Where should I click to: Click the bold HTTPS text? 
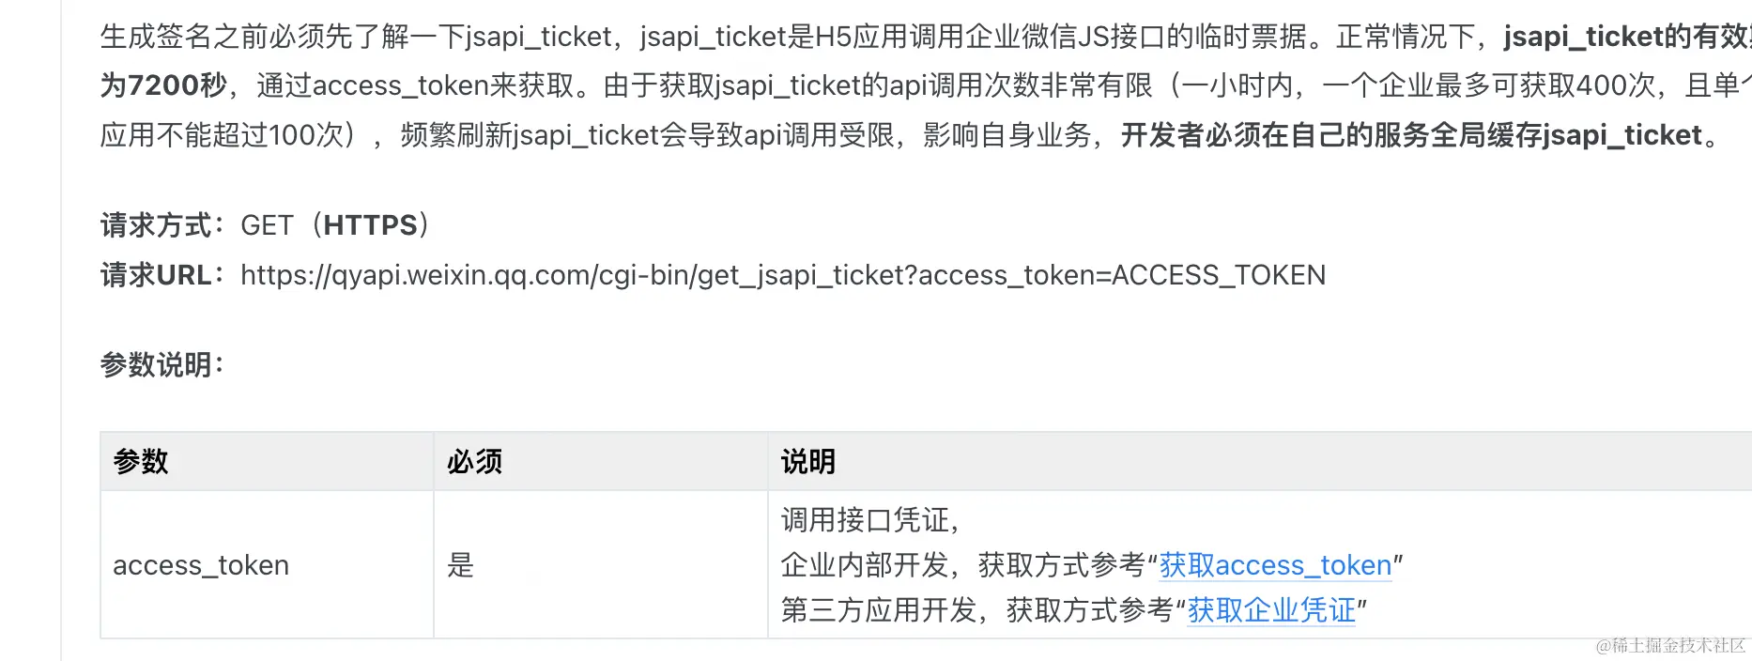370,225
